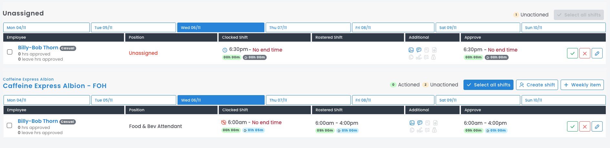Select Mon 04/11 tab in Caffeine Express FOH
The image size is (610, 148).
tap(46, 100)
